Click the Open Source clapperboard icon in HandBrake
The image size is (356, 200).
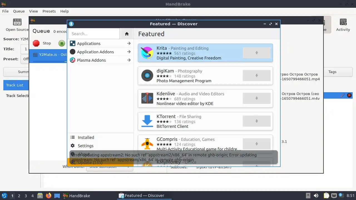[17, 22]
